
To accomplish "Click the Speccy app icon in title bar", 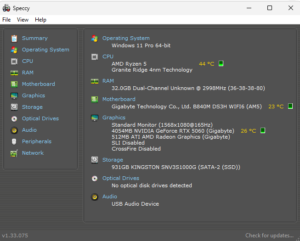I will [x=6, y=8].
